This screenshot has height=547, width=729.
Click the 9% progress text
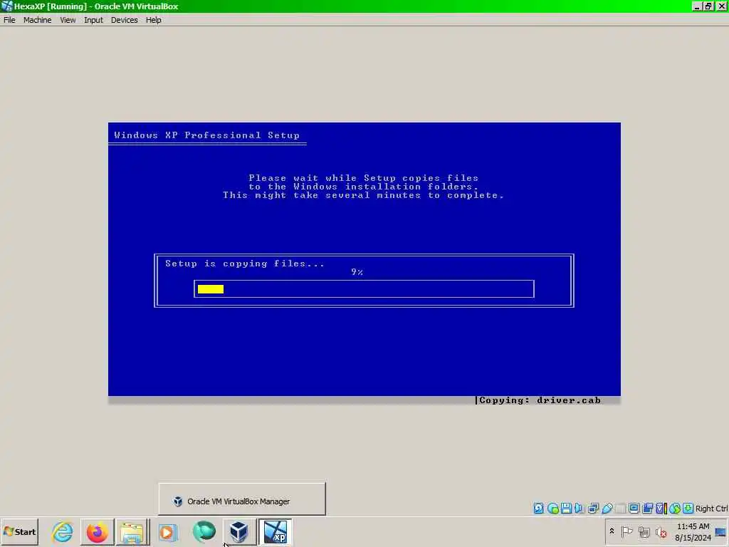point(357,272)
